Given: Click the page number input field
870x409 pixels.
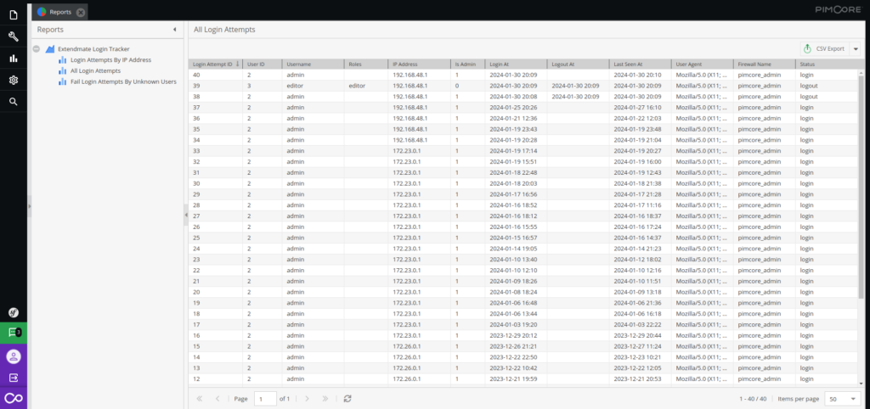Looking at the screenshot, I should pos(265,399).
